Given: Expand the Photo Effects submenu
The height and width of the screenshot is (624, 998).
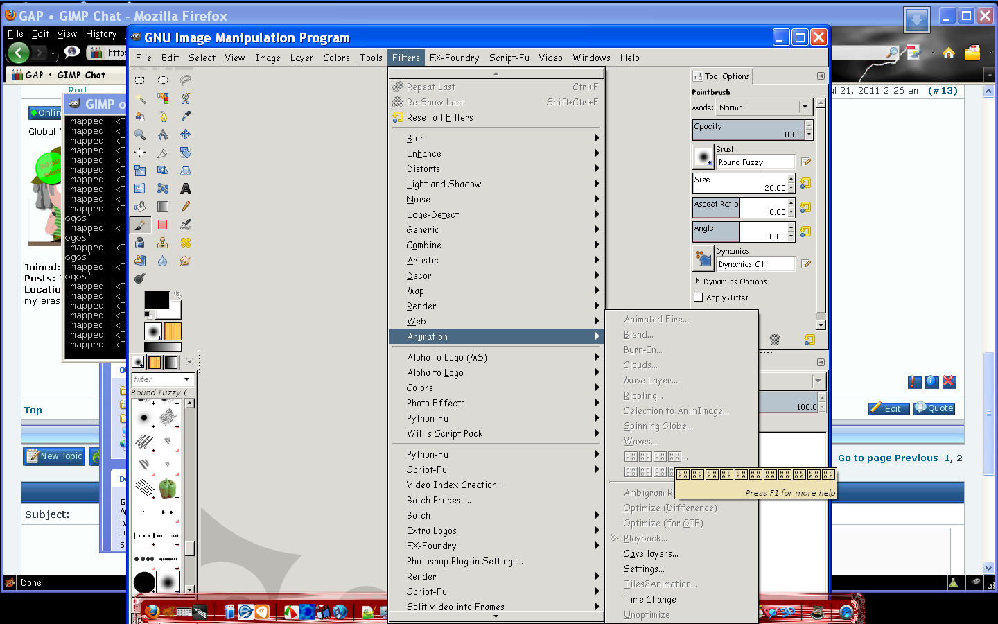Looking at the screenshot, I should [x=495, y=403].
